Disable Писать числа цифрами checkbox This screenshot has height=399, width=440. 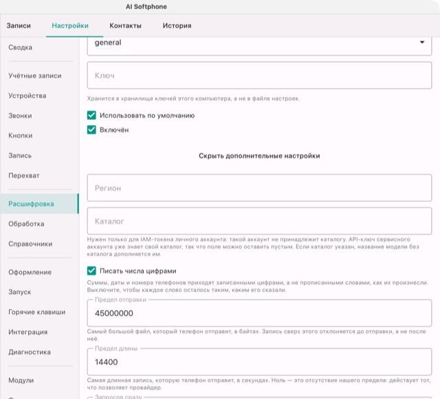pyautogui.click(x=91, y=271)
